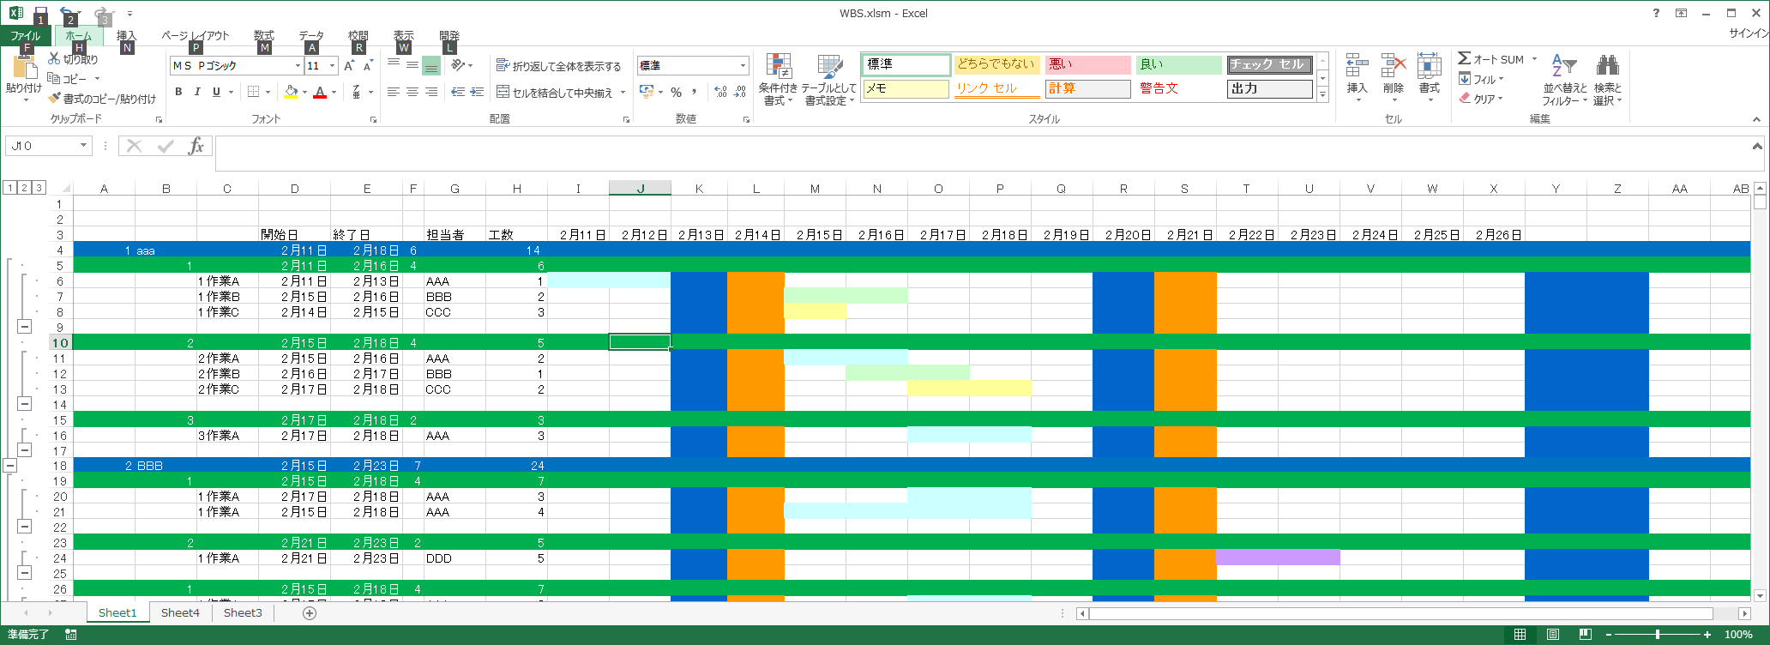Switch to Page Layout view in status bar

(x=1553, y=635)
